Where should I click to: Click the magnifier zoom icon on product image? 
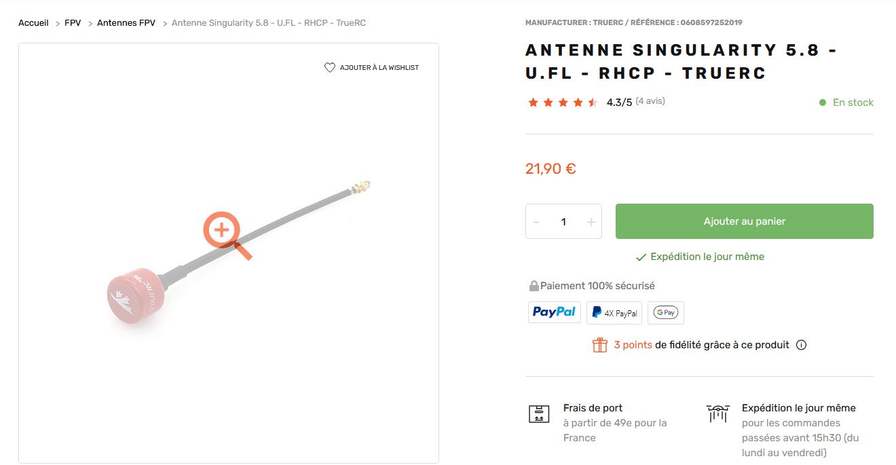coord(223,231)
